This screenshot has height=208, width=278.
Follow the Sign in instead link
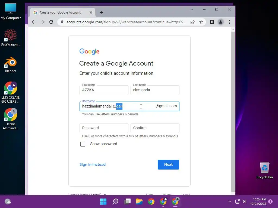pos(93,164)
